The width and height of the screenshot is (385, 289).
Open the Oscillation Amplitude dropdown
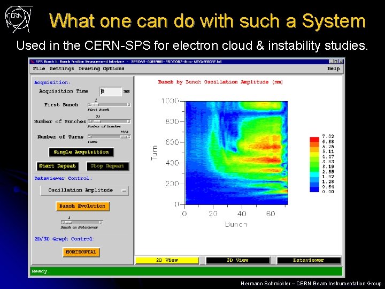(x=84, y=191)
